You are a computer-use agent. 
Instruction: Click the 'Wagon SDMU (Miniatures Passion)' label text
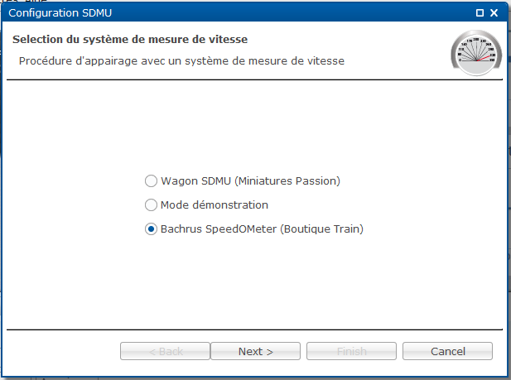tap(250, 180)
